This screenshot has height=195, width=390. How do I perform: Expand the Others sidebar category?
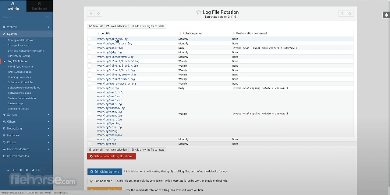pyautogui.click(x=26, y=122)
